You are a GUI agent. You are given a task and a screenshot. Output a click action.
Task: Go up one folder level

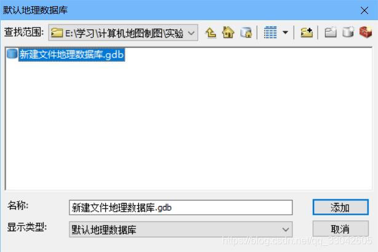pyautogui.click(x=211, y=32)
